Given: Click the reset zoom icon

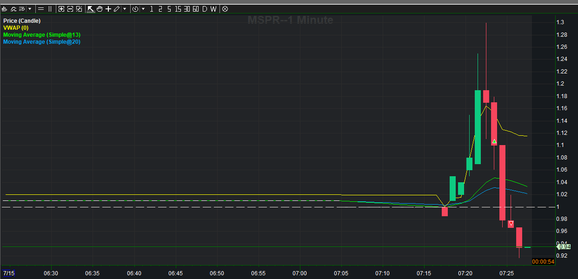Looking at the screenshot, I should point(79,9).
